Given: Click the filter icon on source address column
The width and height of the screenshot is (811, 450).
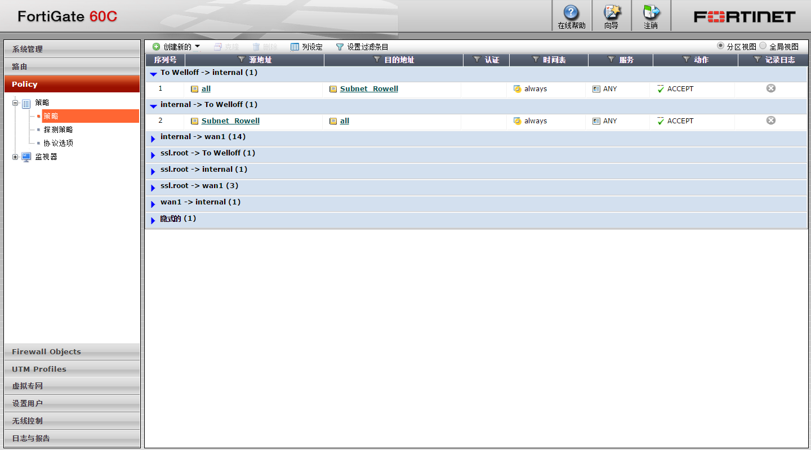Looking at the screenshot, I should (x=242, y=60).
